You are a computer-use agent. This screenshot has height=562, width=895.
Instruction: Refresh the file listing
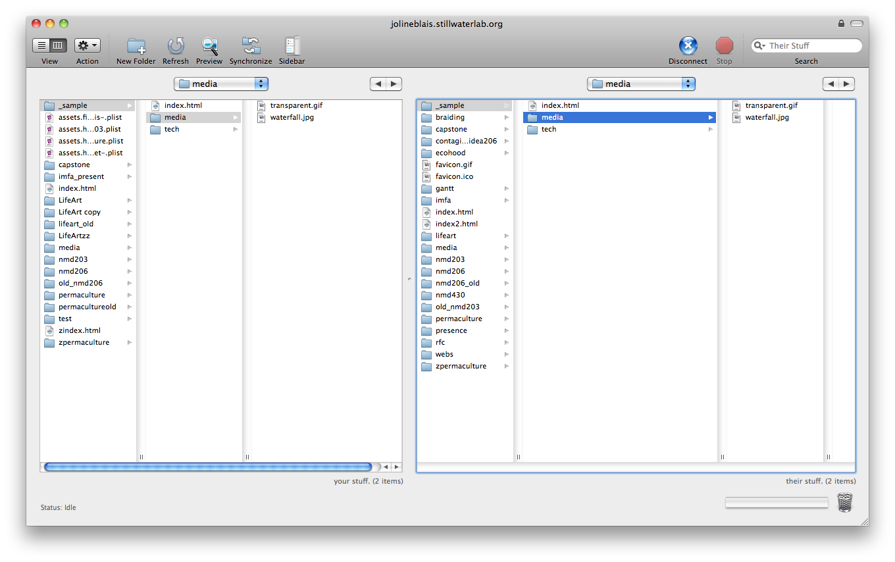(x=176, y=46)
